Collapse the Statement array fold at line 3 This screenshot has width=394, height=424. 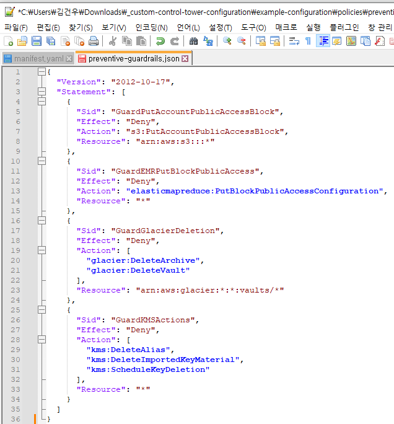pos(42,92)
